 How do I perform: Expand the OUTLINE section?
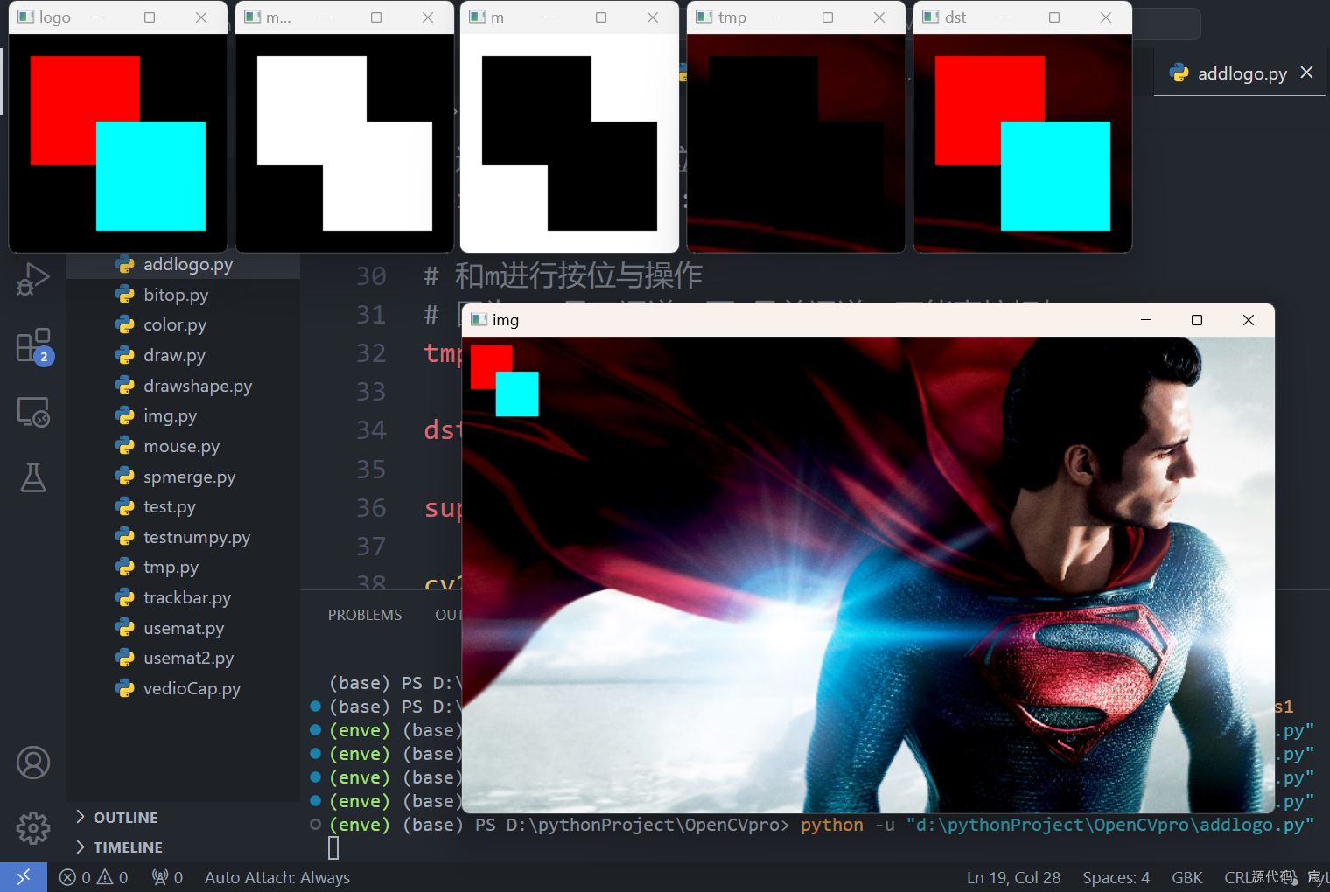click(183, 817)
